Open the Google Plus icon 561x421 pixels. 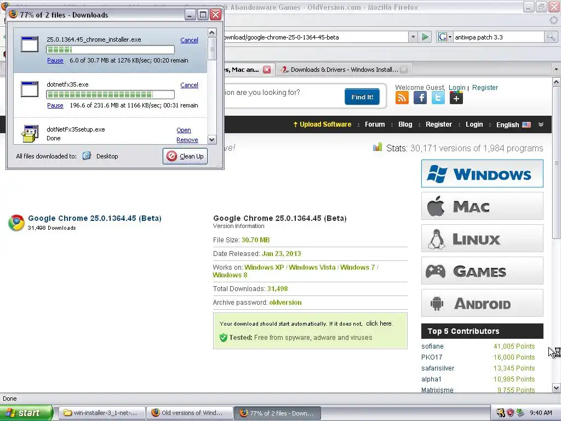[456, 98]
